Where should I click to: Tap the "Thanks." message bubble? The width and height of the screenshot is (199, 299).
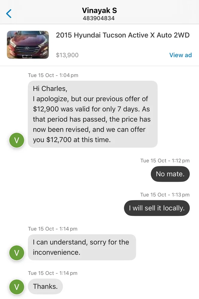click(45, 286)
